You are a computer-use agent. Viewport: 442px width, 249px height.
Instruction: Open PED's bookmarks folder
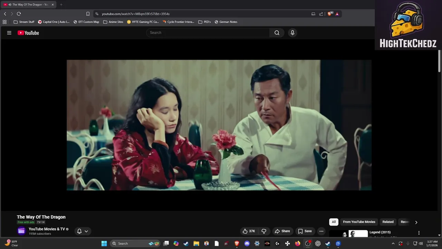204,22
